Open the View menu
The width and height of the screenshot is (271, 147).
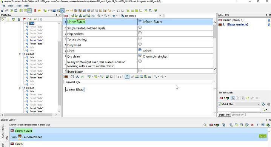tap(10, 6)
